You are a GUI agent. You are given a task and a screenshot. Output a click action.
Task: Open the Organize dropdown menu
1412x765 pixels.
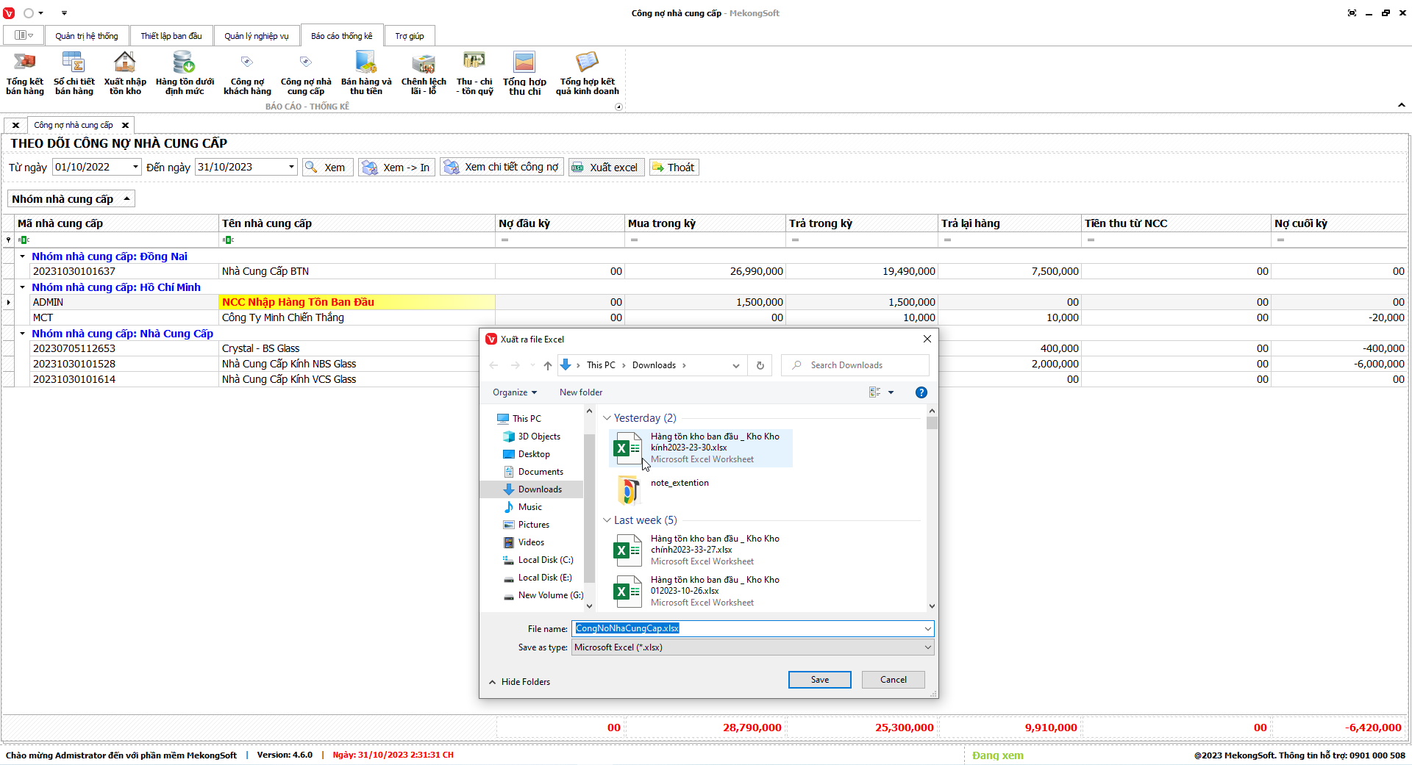tap(514, 392)
